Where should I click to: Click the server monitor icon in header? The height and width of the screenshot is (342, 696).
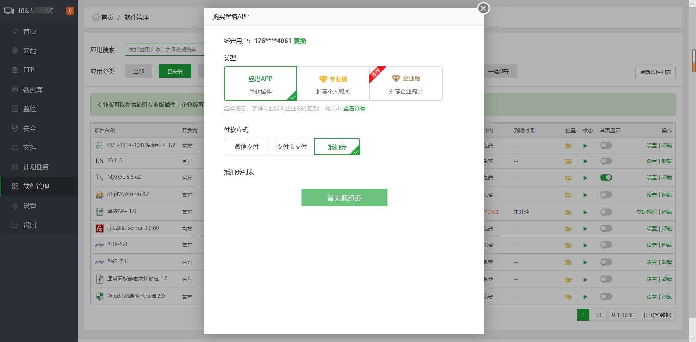(x=9, y=11)
